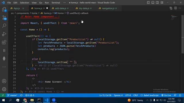This screenshot has height=103, width=184.
Task: Toggle the secondary side bar layout
Action: (x=157, y=3)
